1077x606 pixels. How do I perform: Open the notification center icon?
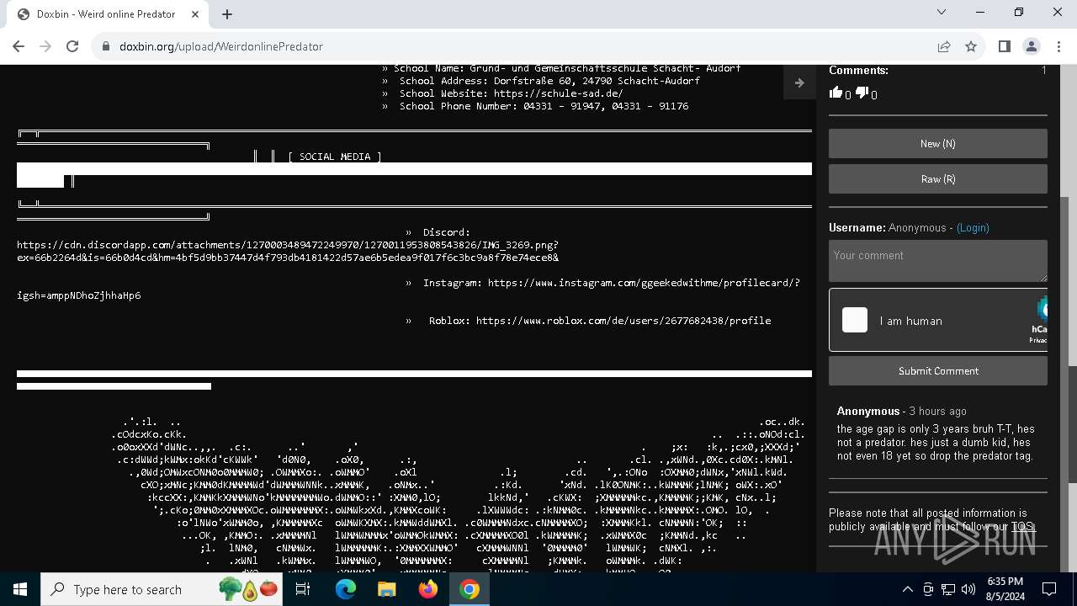click(1049, 589)
